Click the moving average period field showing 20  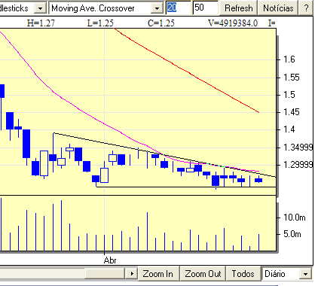point(179,8)
